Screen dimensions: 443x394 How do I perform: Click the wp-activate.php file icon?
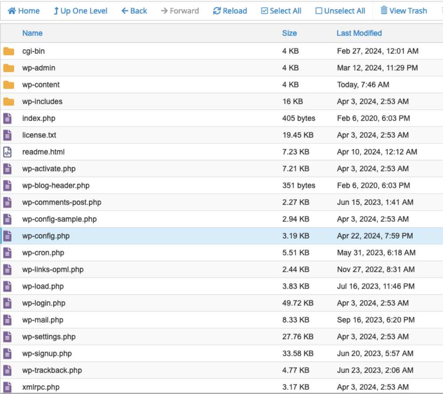click(8, 168)
